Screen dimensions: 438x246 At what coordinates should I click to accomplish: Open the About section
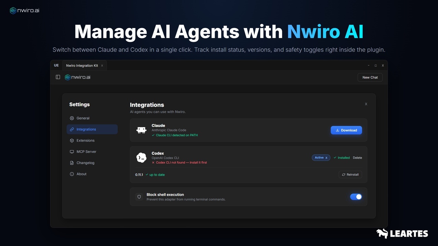[92, 174]
